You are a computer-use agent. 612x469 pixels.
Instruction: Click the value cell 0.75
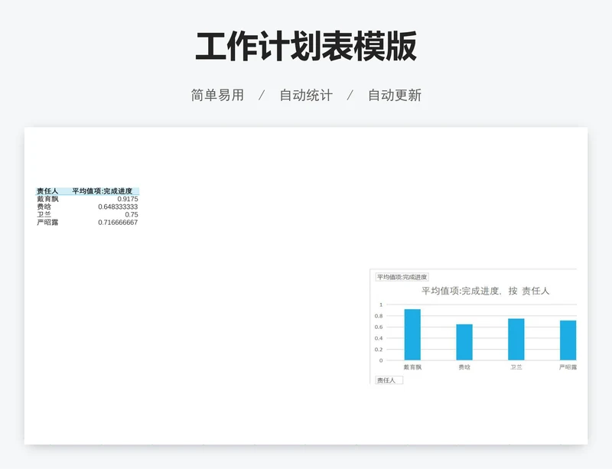(132, 214)
